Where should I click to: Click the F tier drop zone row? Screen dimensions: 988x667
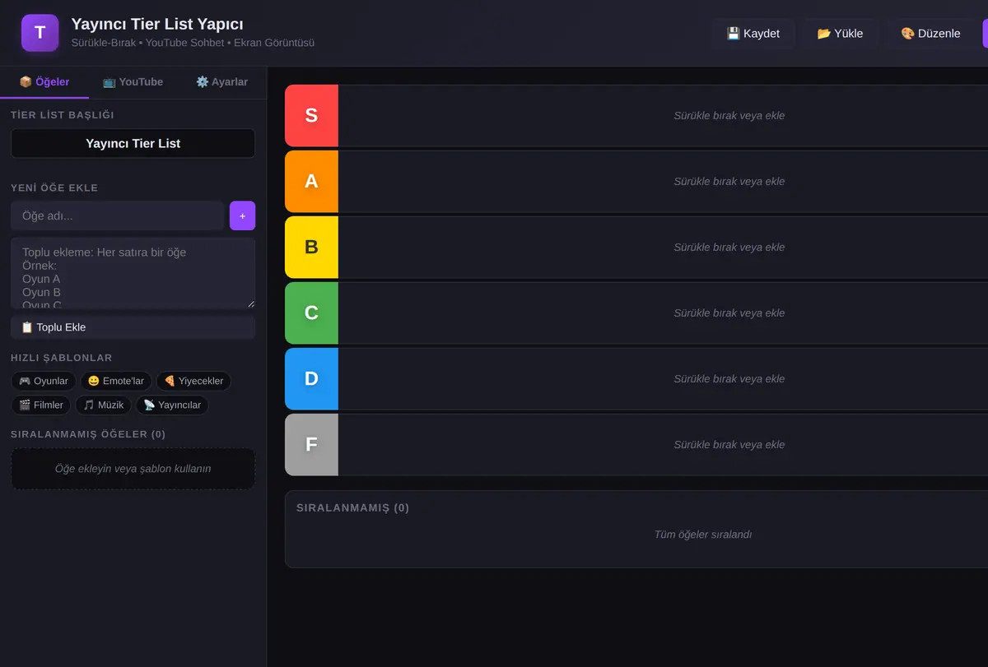click(663, 444)
